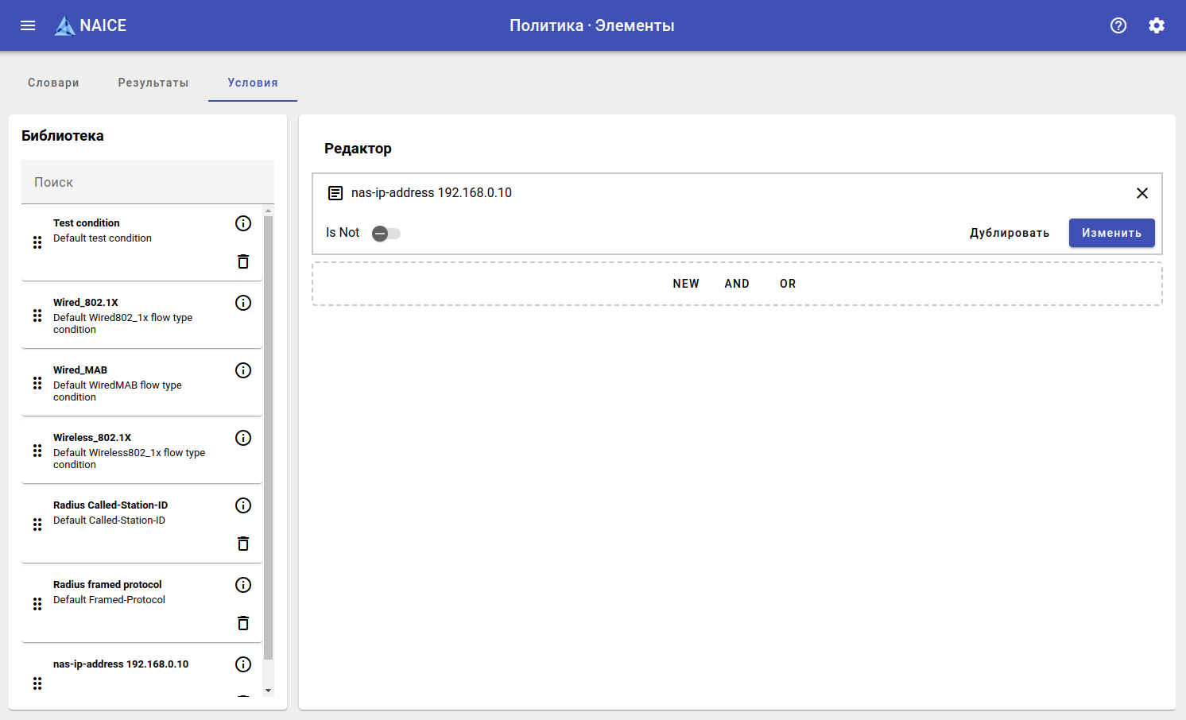Click the Изменить button

pyautogui.click(x=1112, y=233)
